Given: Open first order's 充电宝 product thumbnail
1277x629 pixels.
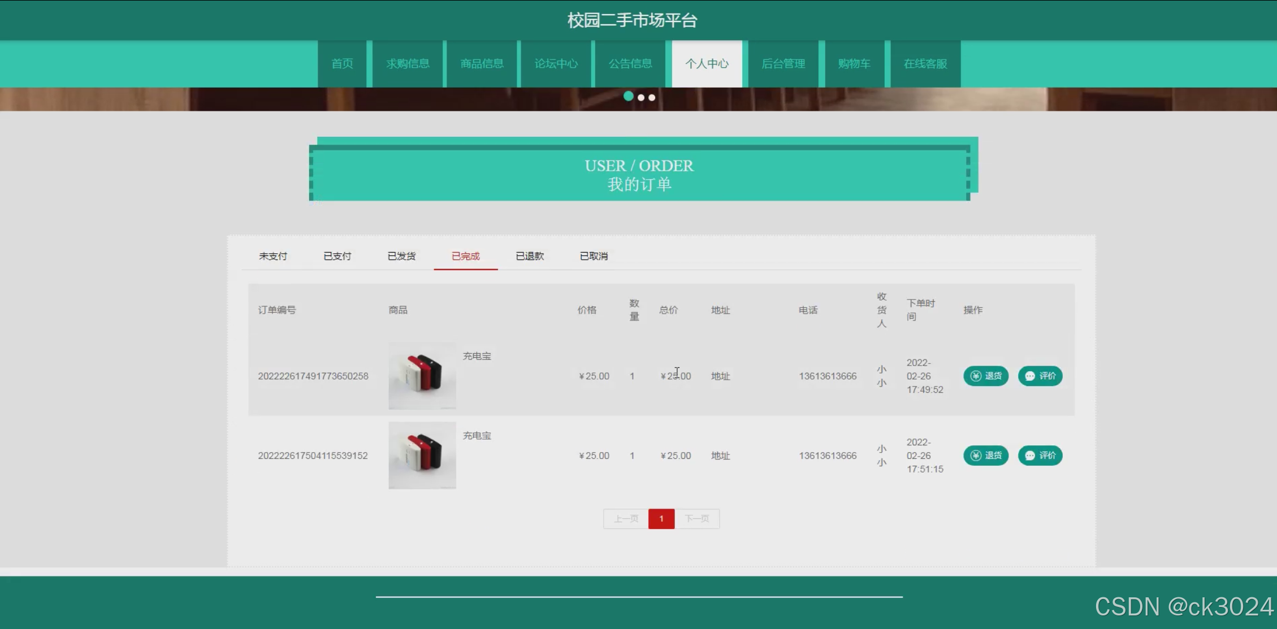Looking at the screenshot, I should pyautogui.click(x=422, y=376).
